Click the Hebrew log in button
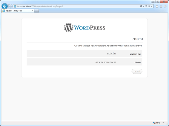 pyautogui.click(x=137, y=71)
